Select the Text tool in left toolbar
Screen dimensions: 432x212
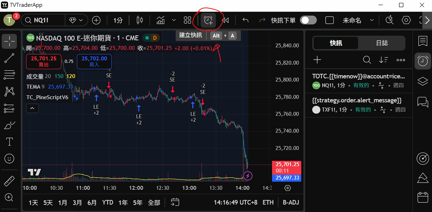[10, 142]
